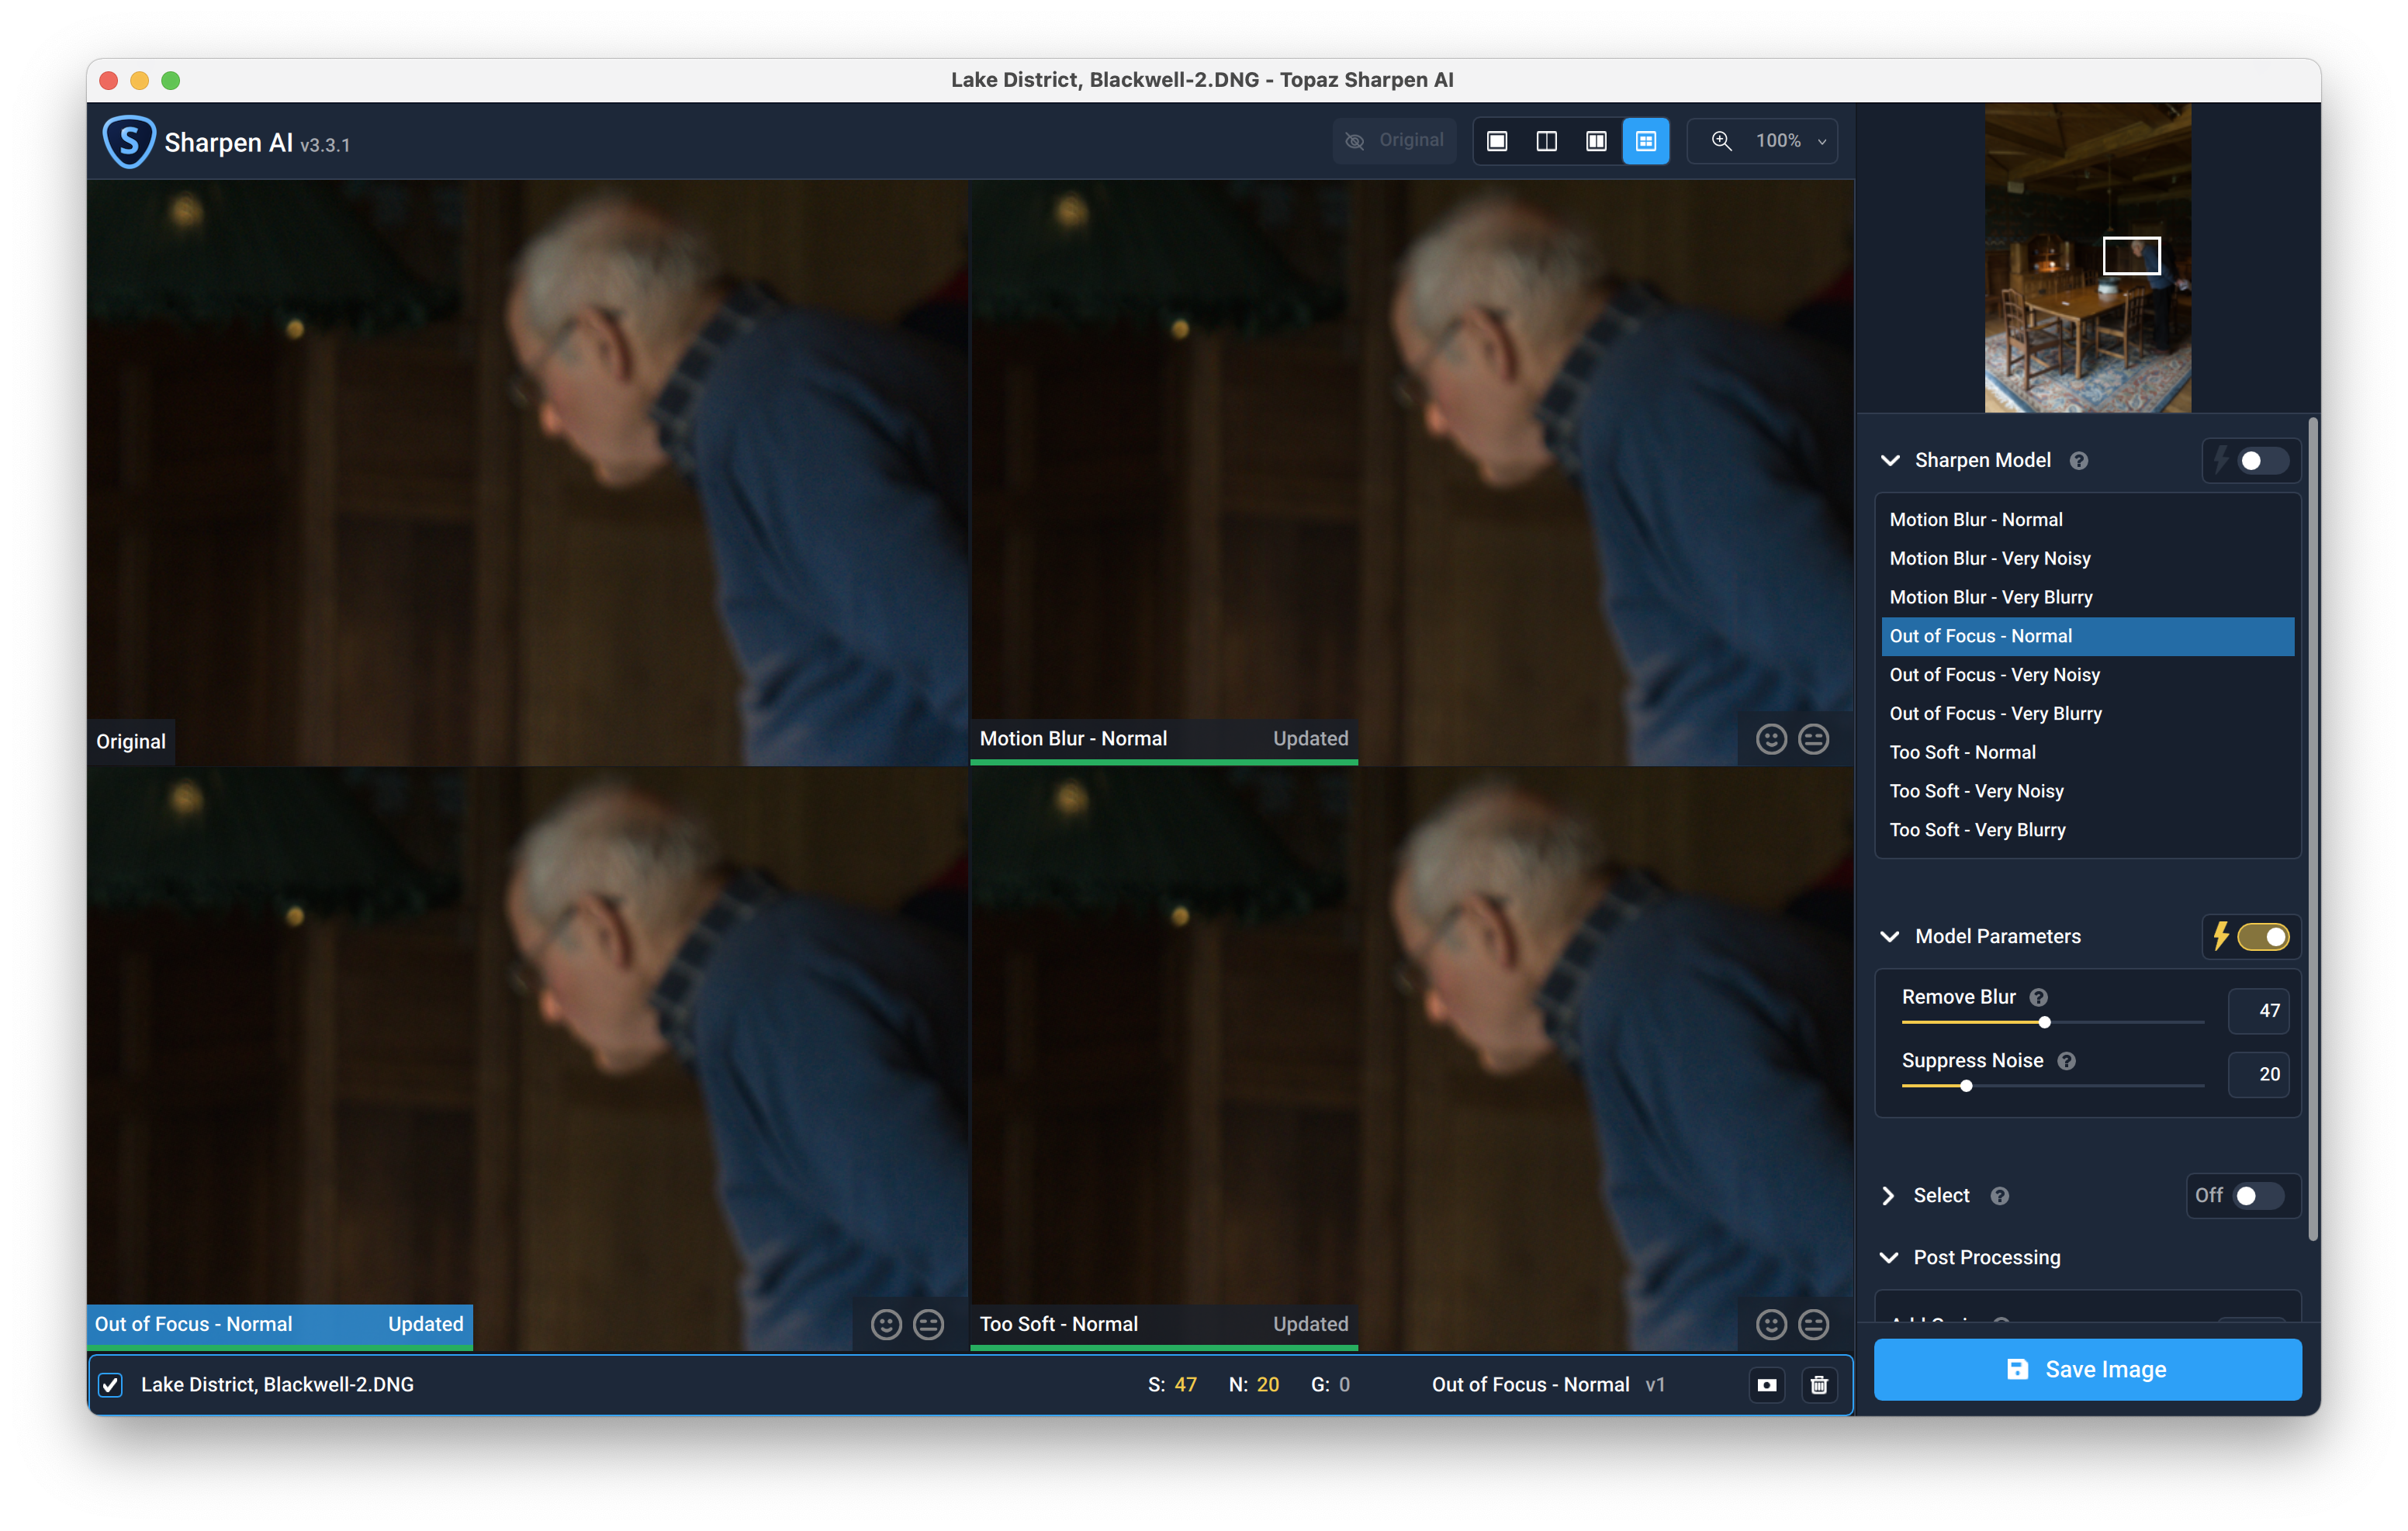Click neutral face on Too Soft preview

click(1813, 1324)
